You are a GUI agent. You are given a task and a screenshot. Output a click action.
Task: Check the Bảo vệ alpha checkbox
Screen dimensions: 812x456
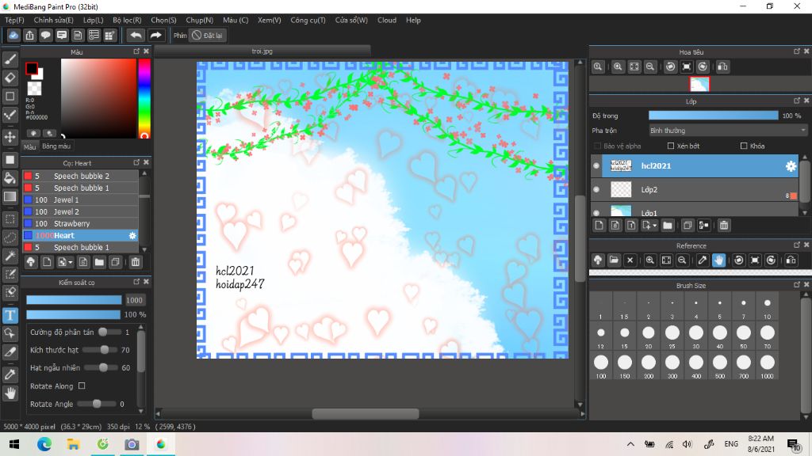coord(597,146)
